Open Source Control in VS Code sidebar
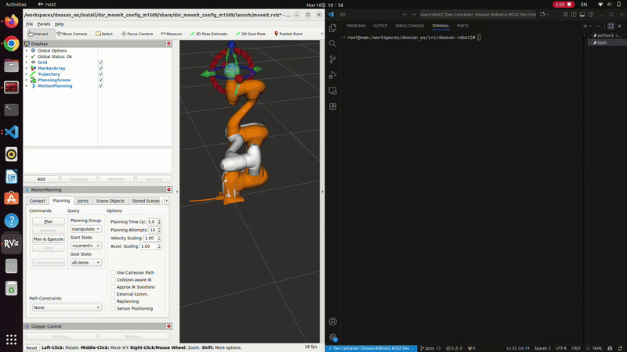627x352 pixels. [x=333, y=59]
